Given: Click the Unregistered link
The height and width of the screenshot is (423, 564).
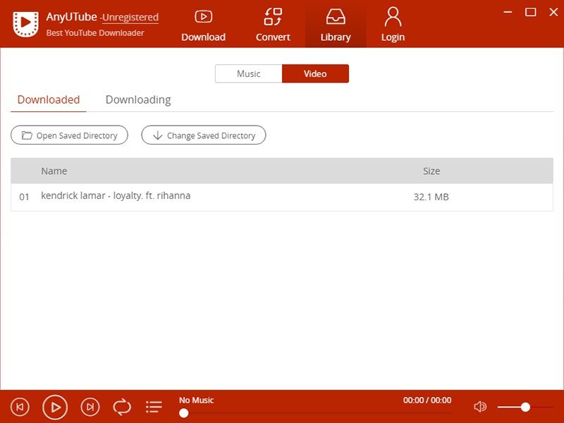Looking at the screenshot, I should click(130, 18).
